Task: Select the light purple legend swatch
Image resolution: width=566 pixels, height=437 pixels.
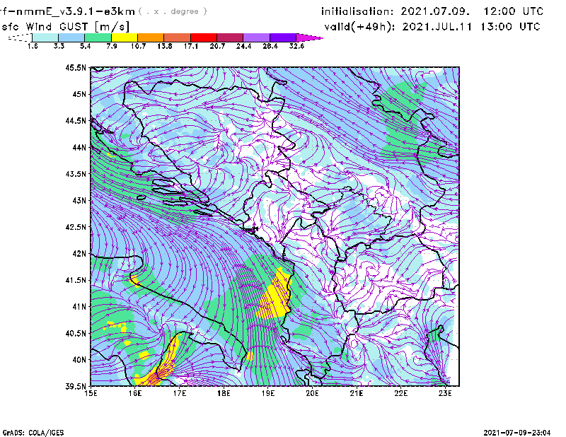Action: [x=257, y=37]
